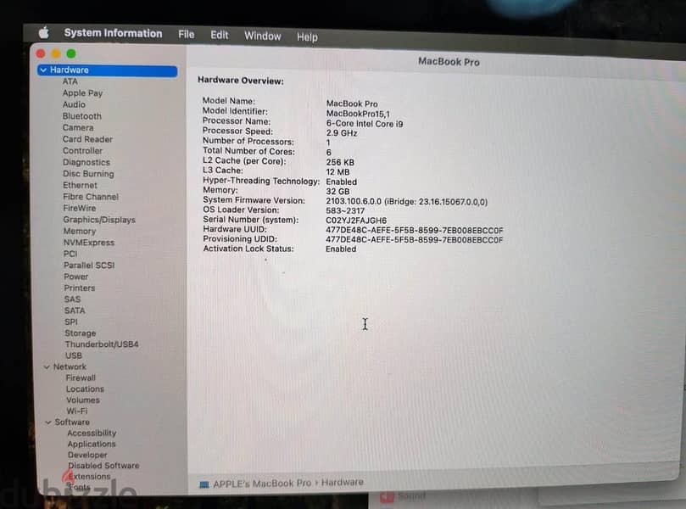The width and height of the screenshot is (686, 509).
Task: Select Applications under Software
Action: click(x=92, y=445)
